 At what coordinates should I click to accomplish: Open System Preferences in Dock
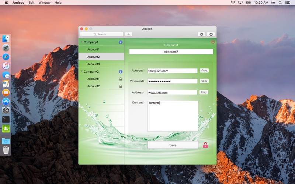point(6,110)
